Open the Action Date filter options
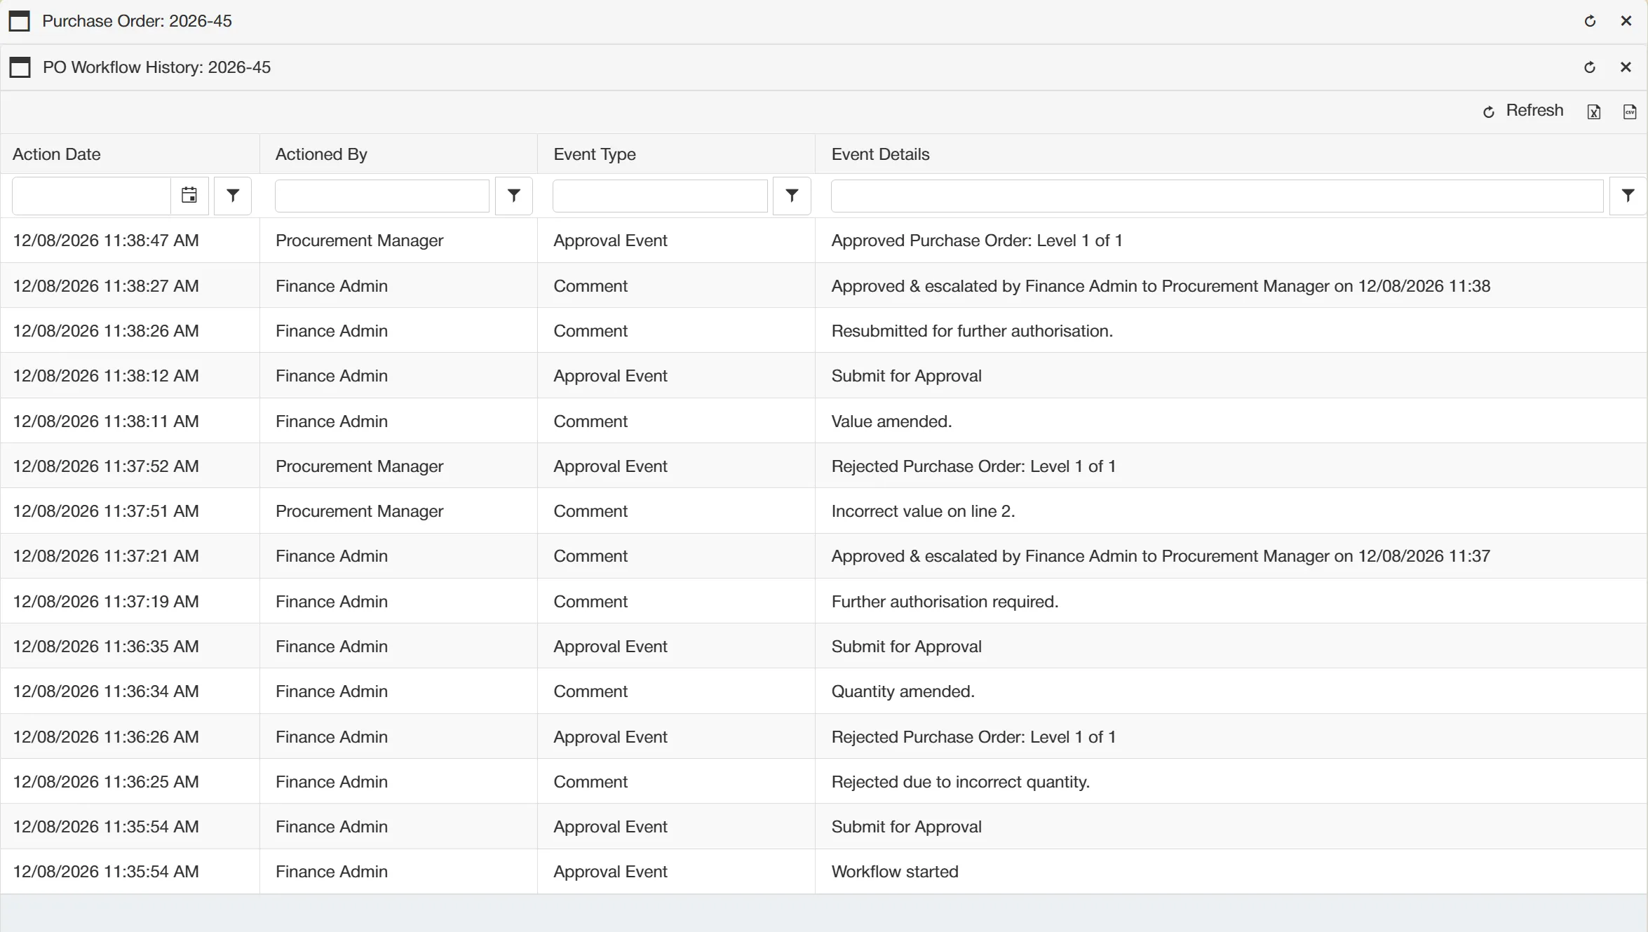The width and height of the screenshot is (1648, 932). click(x=233, y=195)
